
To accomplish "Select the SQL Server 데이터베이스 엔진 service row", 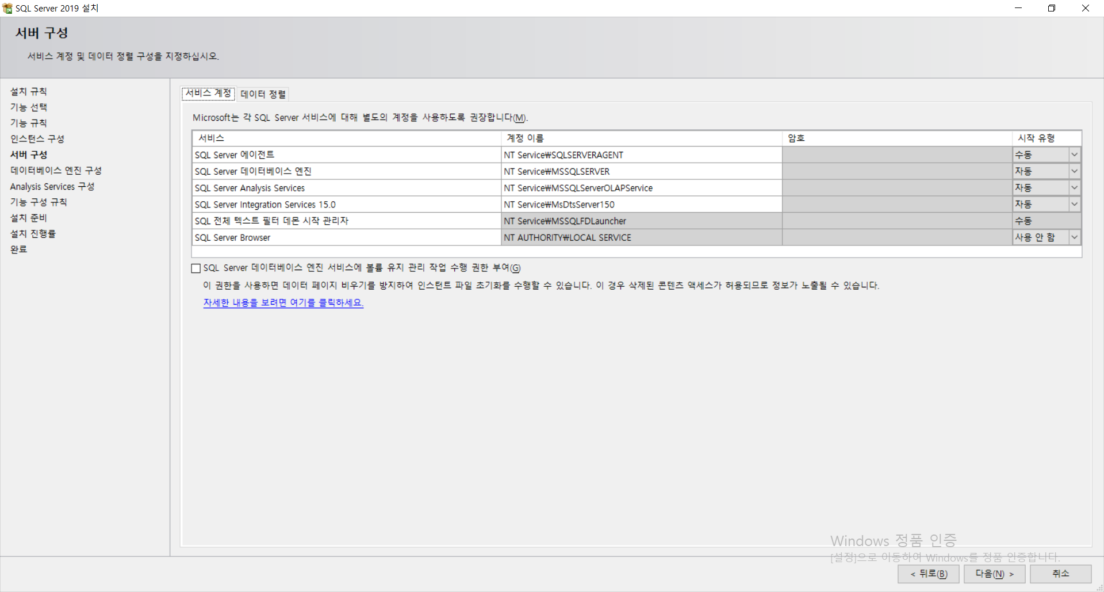I will [x=347, y=171].
